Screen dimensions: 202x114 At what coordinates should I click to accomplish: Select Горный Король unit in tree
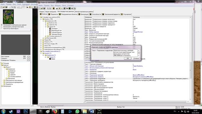click(x=56, y=32)
